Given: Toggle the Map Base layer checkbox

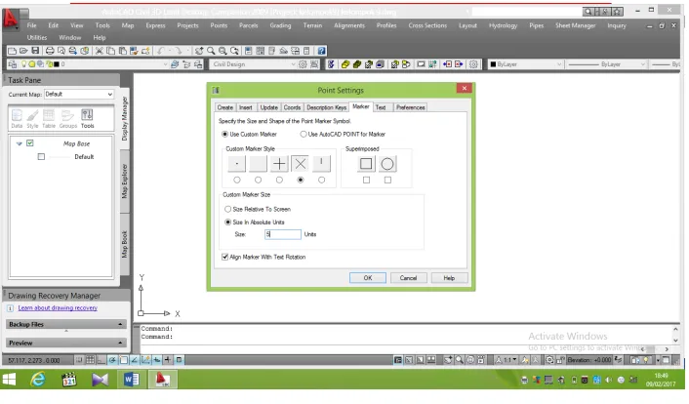Looking at the screenshot, I should (x=30, y=143).
